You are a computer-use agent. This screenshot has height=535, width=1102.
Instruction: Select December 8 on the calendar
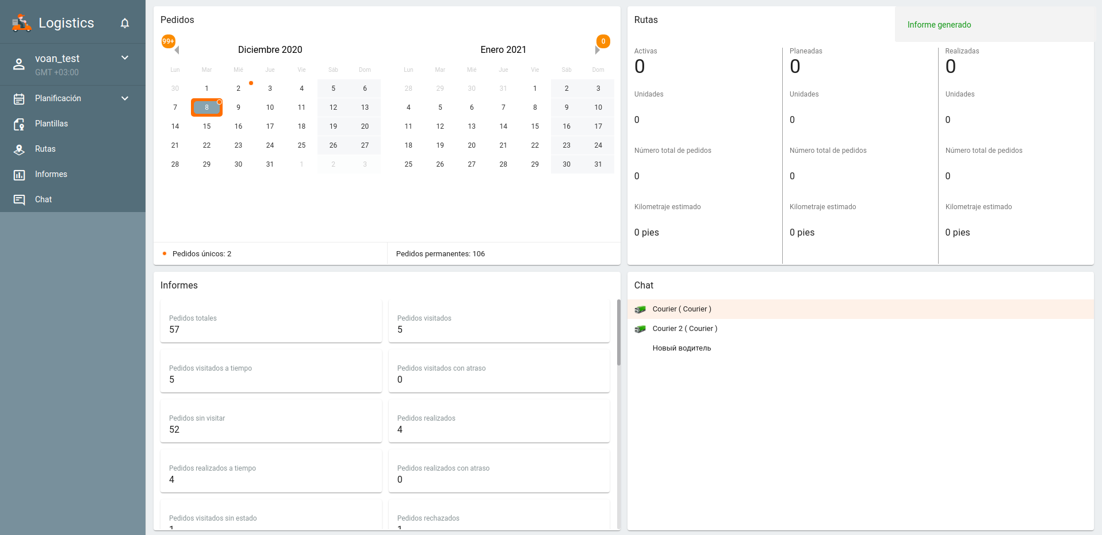tap(206, 107)
